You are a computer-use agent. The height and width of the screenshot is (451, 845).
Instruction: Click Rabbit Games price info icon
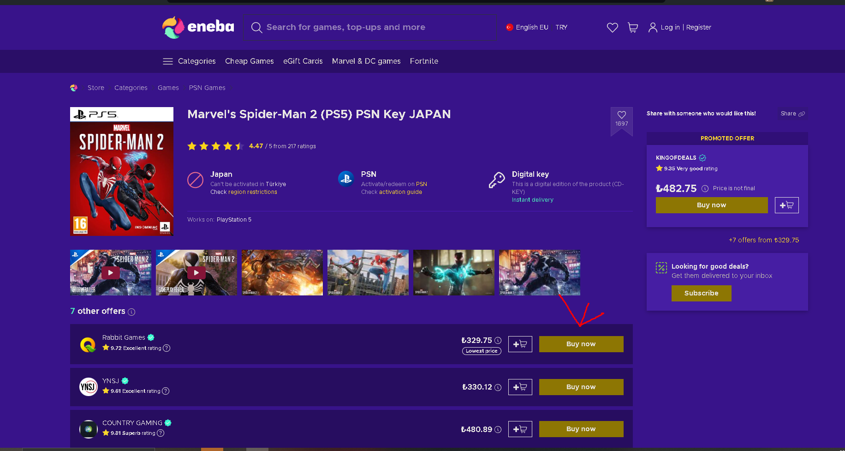click(498, 341)
